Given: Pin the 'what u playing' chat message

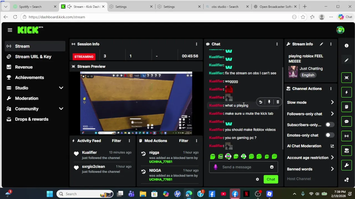Looking at the screenshot, I should 269,102.
